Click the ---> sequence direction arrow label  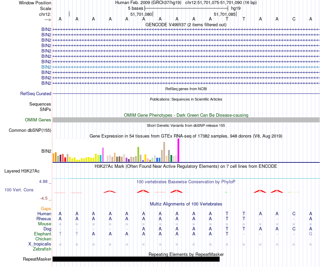(x=48, y=20)
